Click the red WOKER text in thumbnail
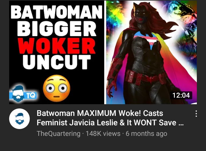This screenshot has height=151, width=206. click(x=57, y=46)
